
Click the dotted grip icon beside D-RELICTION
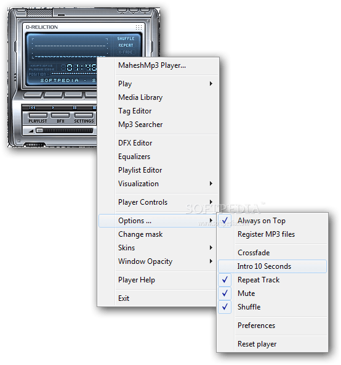coord(138,27)
